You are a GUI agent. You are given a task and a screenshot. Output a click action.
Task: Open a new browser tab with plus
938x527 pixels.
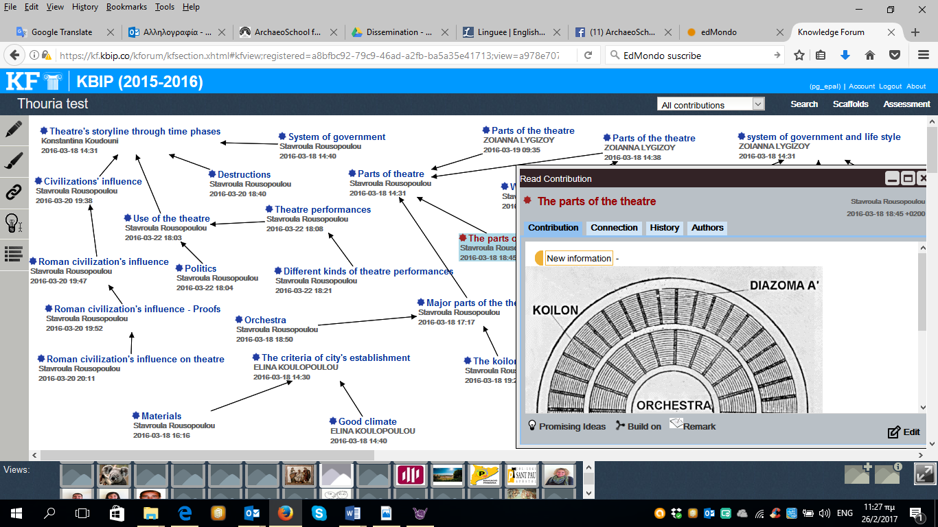915,32
